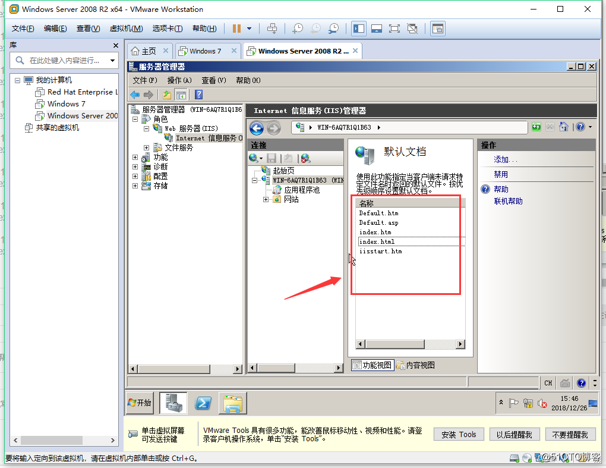Click 安装 Tools button
Viewport: 606px width, 468px height.
(x=459, y=434)
